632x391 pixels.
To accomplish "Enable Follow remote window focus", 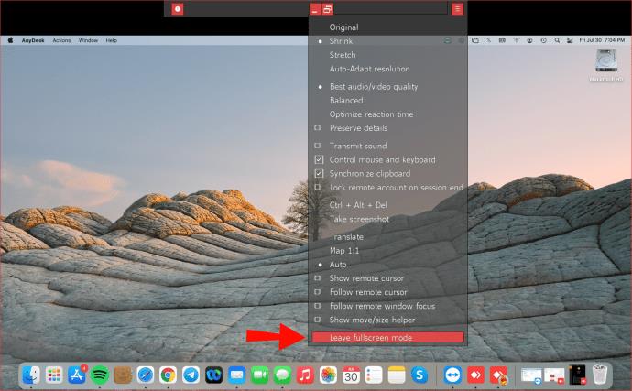I will click(x=318, y=306).
